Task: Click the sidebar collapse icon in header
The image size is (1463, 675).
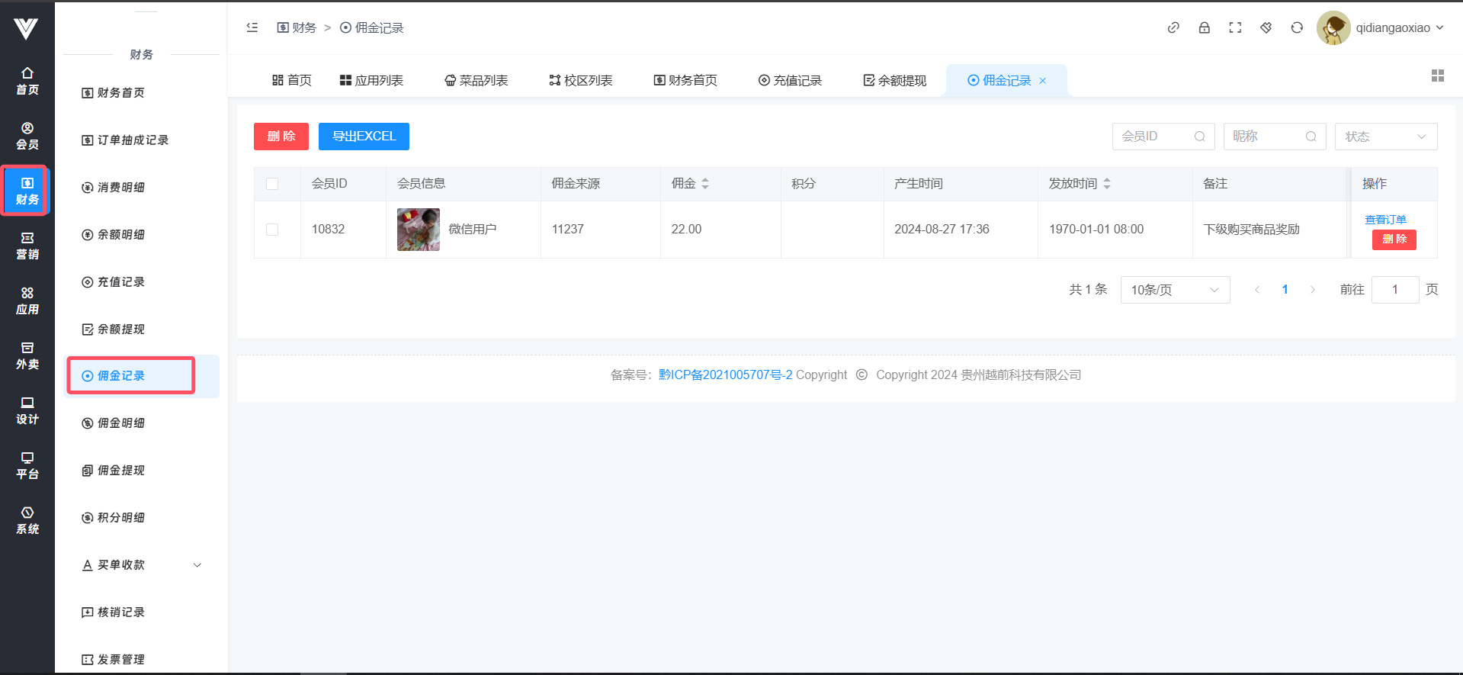Action: tap(252, 27)
